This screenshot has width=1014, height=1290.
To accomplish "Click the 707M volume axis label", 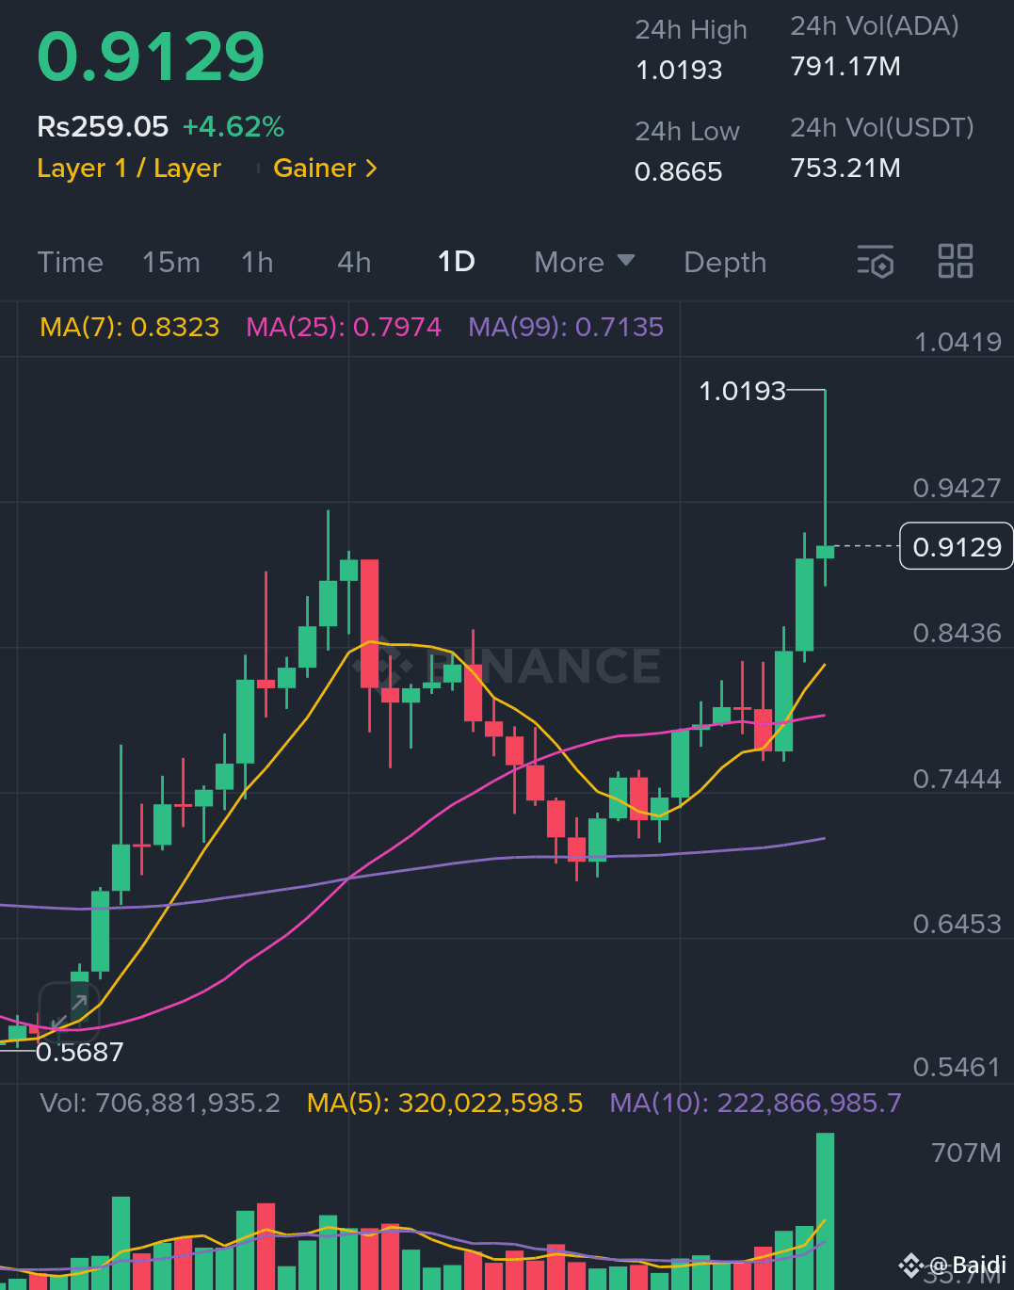I will pos(966,1153).
